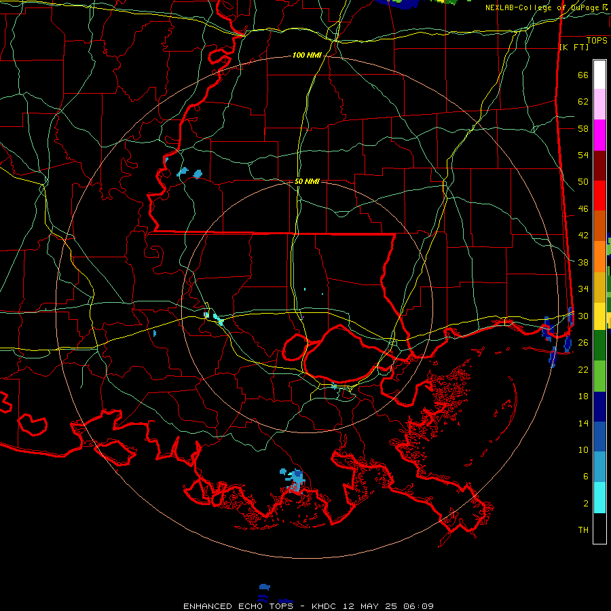Select the white color swatch in the legend
This screenshot has width=611, height=611.
click(599, 75)
